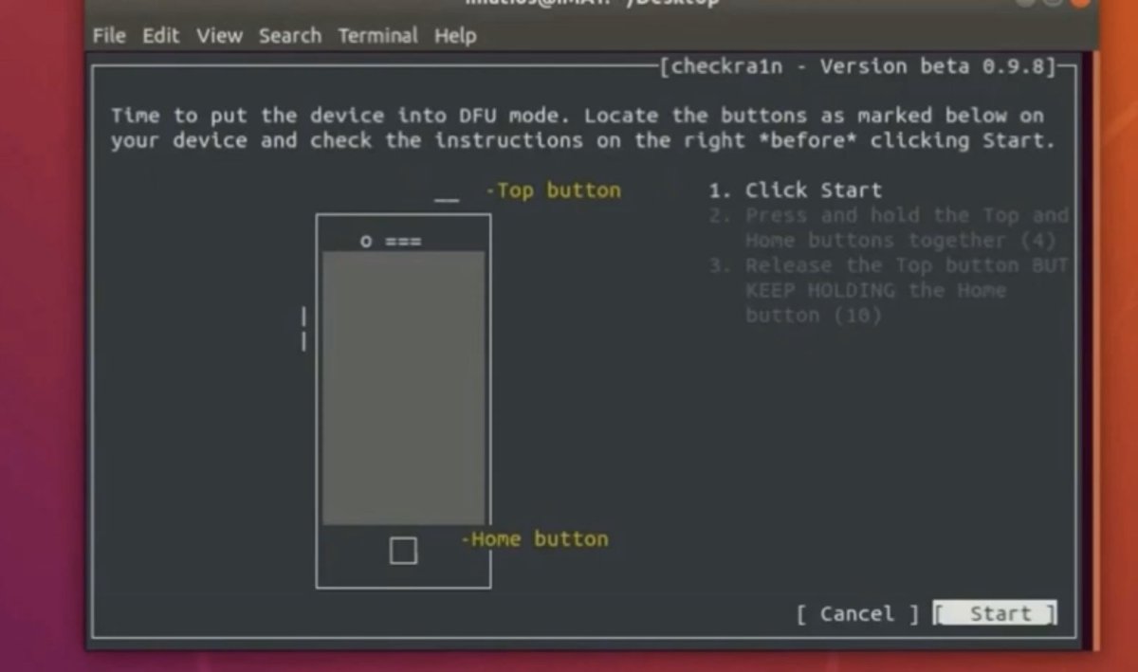The image size is (1138, 672).
Task: Open the View menu
Action: pos(220,36)
